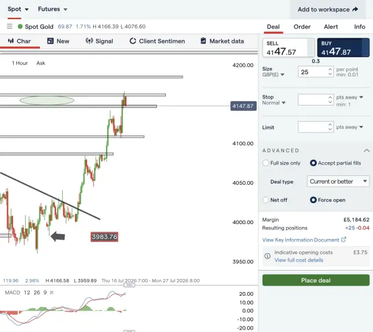This screenshot has height=332, width=373.
Task: Open the hamburger menu beside Spot Gold
Action: [x=10, y=26]
